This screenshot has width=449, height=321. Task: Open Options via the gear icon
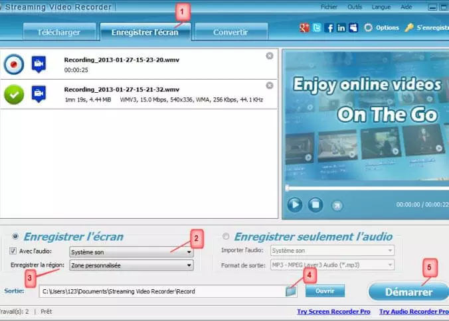click(368, 28)
